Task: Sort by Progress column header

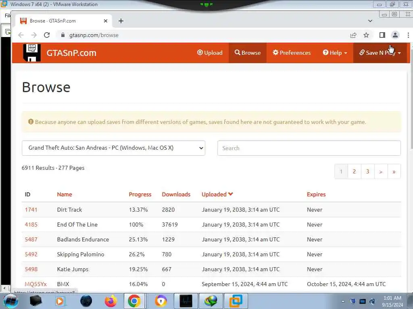Action: coord(140,194)
